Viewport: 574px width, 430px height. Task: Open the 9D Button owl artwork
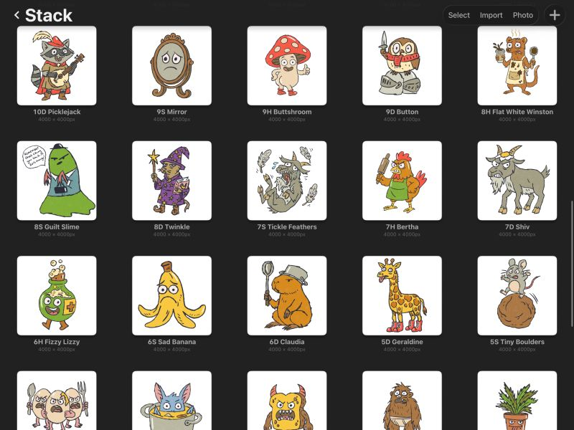(x=402, y=65)
